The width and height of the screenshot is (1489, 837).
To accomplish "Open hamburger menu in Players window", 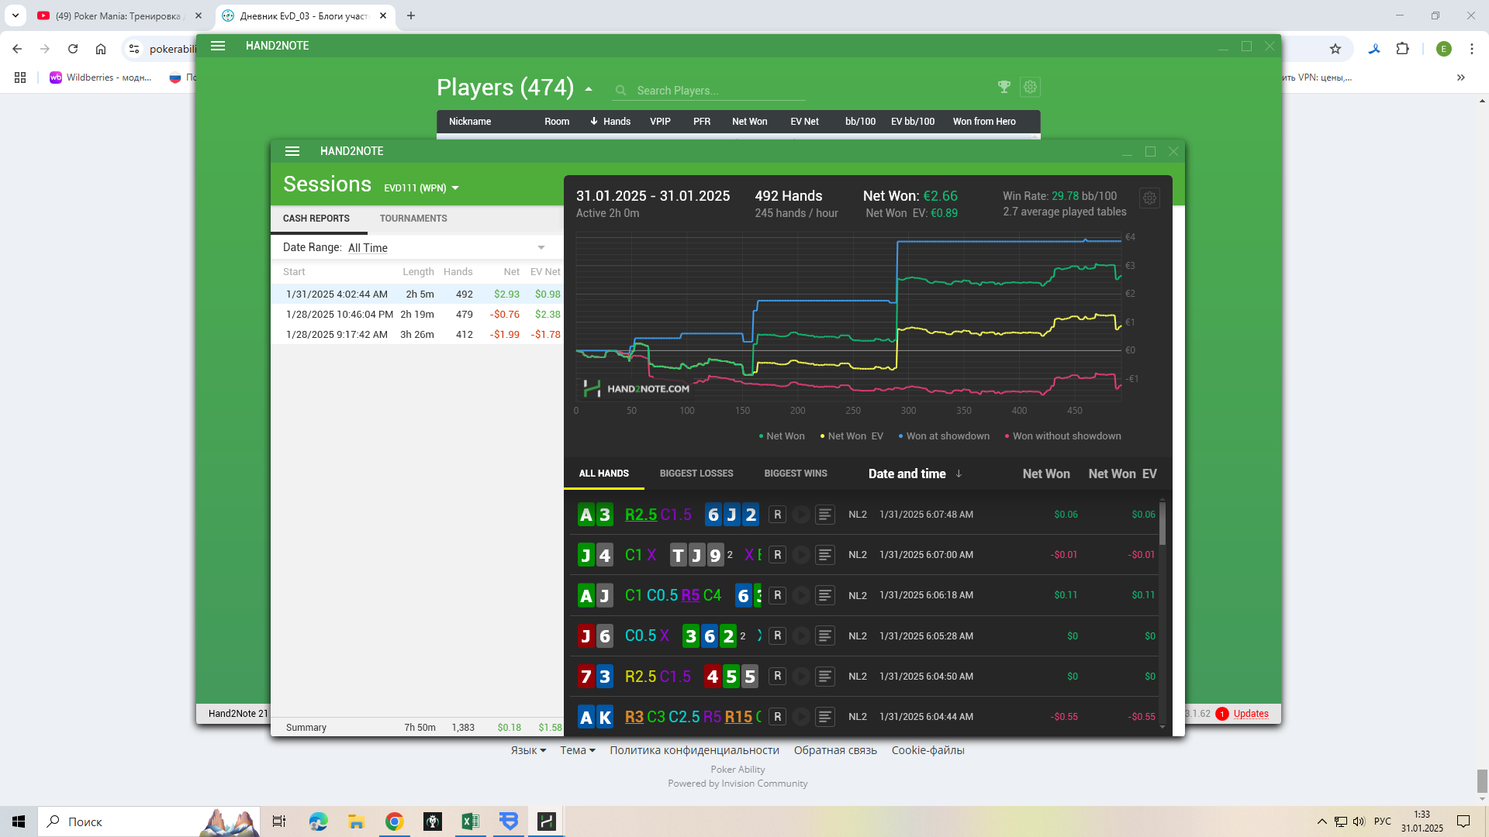I will pos(218,46).
